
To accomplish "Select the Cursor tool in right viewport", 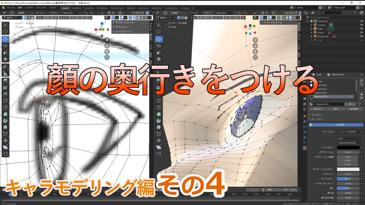I will click(159, 32).
